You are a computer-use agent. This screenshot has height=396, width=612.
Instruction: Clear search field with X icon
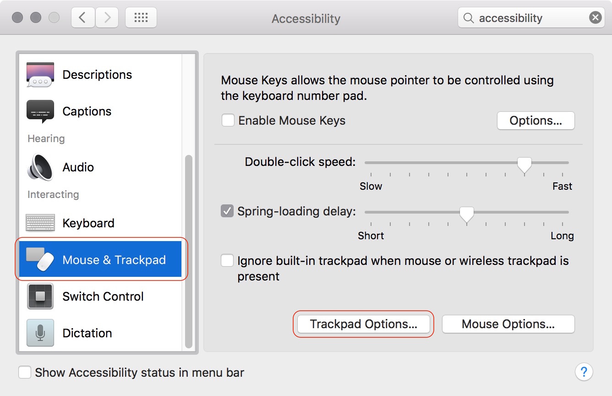[x=595, y=18]
